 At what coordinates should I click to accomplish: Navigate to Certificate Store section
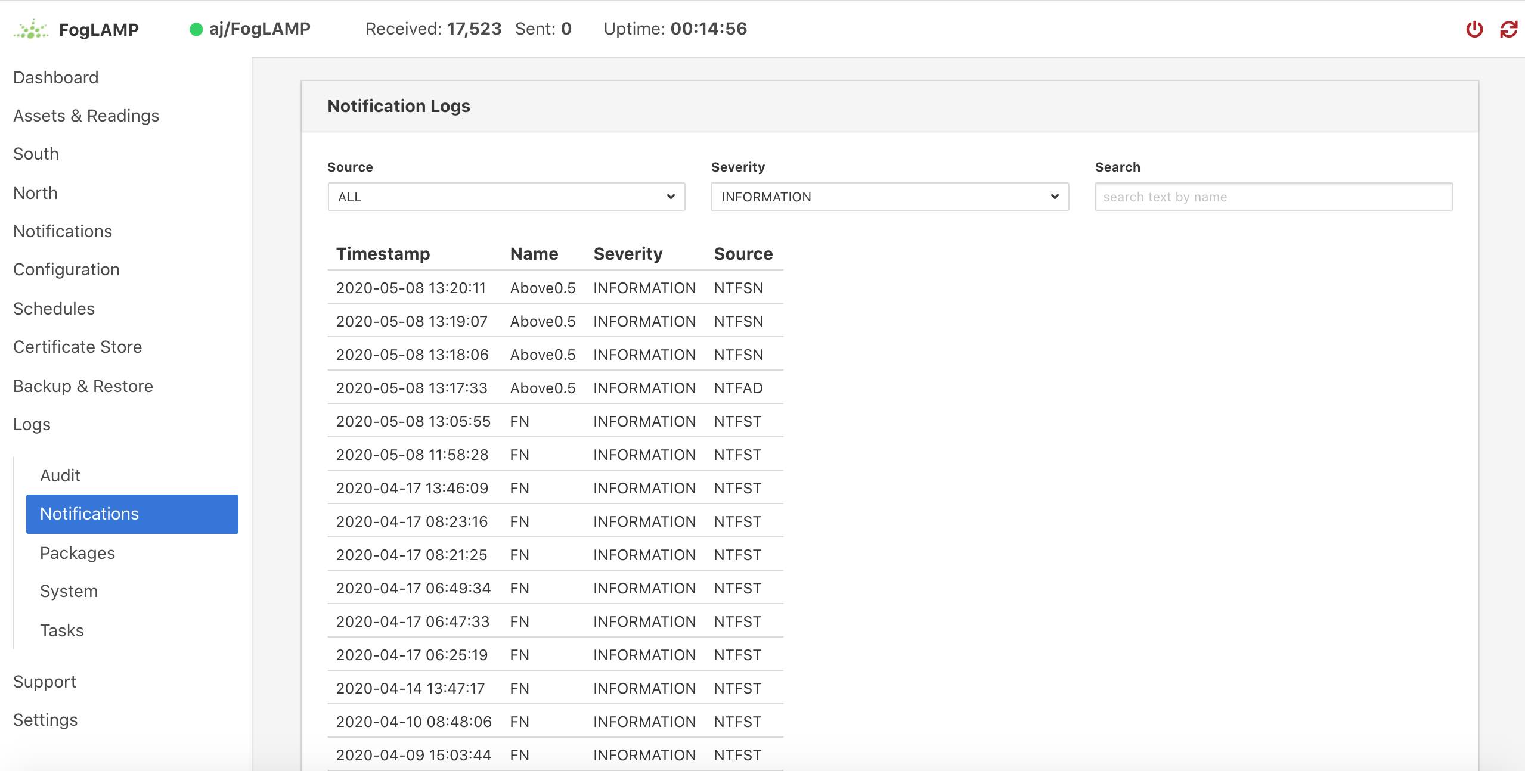pyautogui.click(x=79, y=346)
